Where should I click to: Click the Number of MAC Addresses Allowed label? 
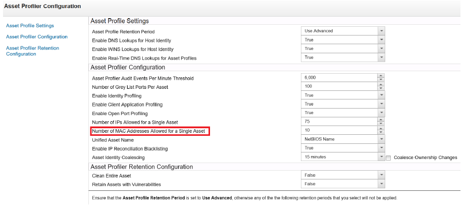[148, 131]
